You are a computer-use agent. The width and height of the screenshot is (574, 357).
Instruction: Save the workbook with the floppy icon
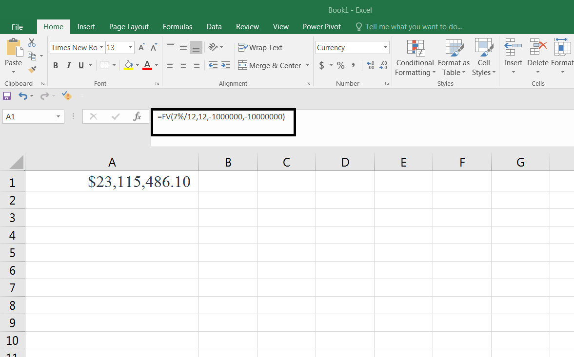(x=7, y=96)
